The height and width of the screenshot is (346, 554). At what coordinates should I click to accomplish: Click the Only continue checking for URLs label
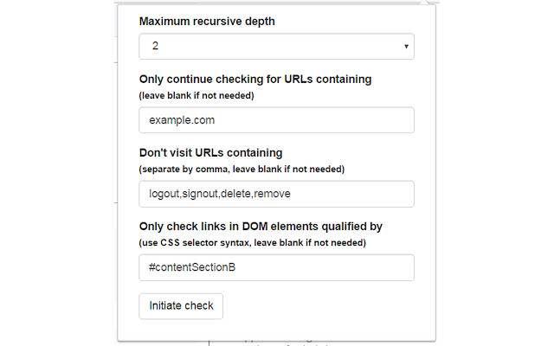coord(254,80)
